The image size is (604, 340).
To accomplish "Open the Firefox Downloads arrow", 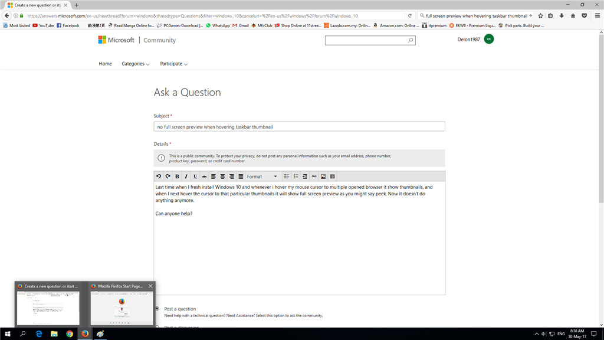I will coord(562,16).
